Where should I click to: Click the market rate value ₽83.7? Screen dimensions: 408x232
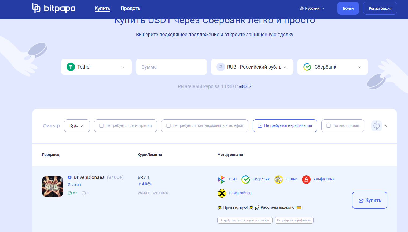tap(245, 86)
